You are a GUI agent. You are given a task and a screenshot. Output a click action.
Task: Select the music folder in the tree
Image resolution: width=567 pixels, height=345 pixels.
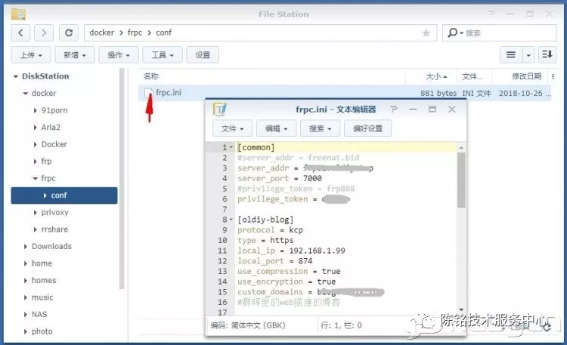tap(42, 297)
